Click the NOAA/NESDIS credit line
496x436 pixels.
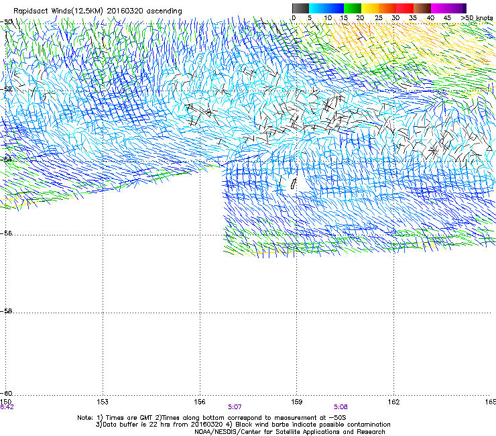290,431
